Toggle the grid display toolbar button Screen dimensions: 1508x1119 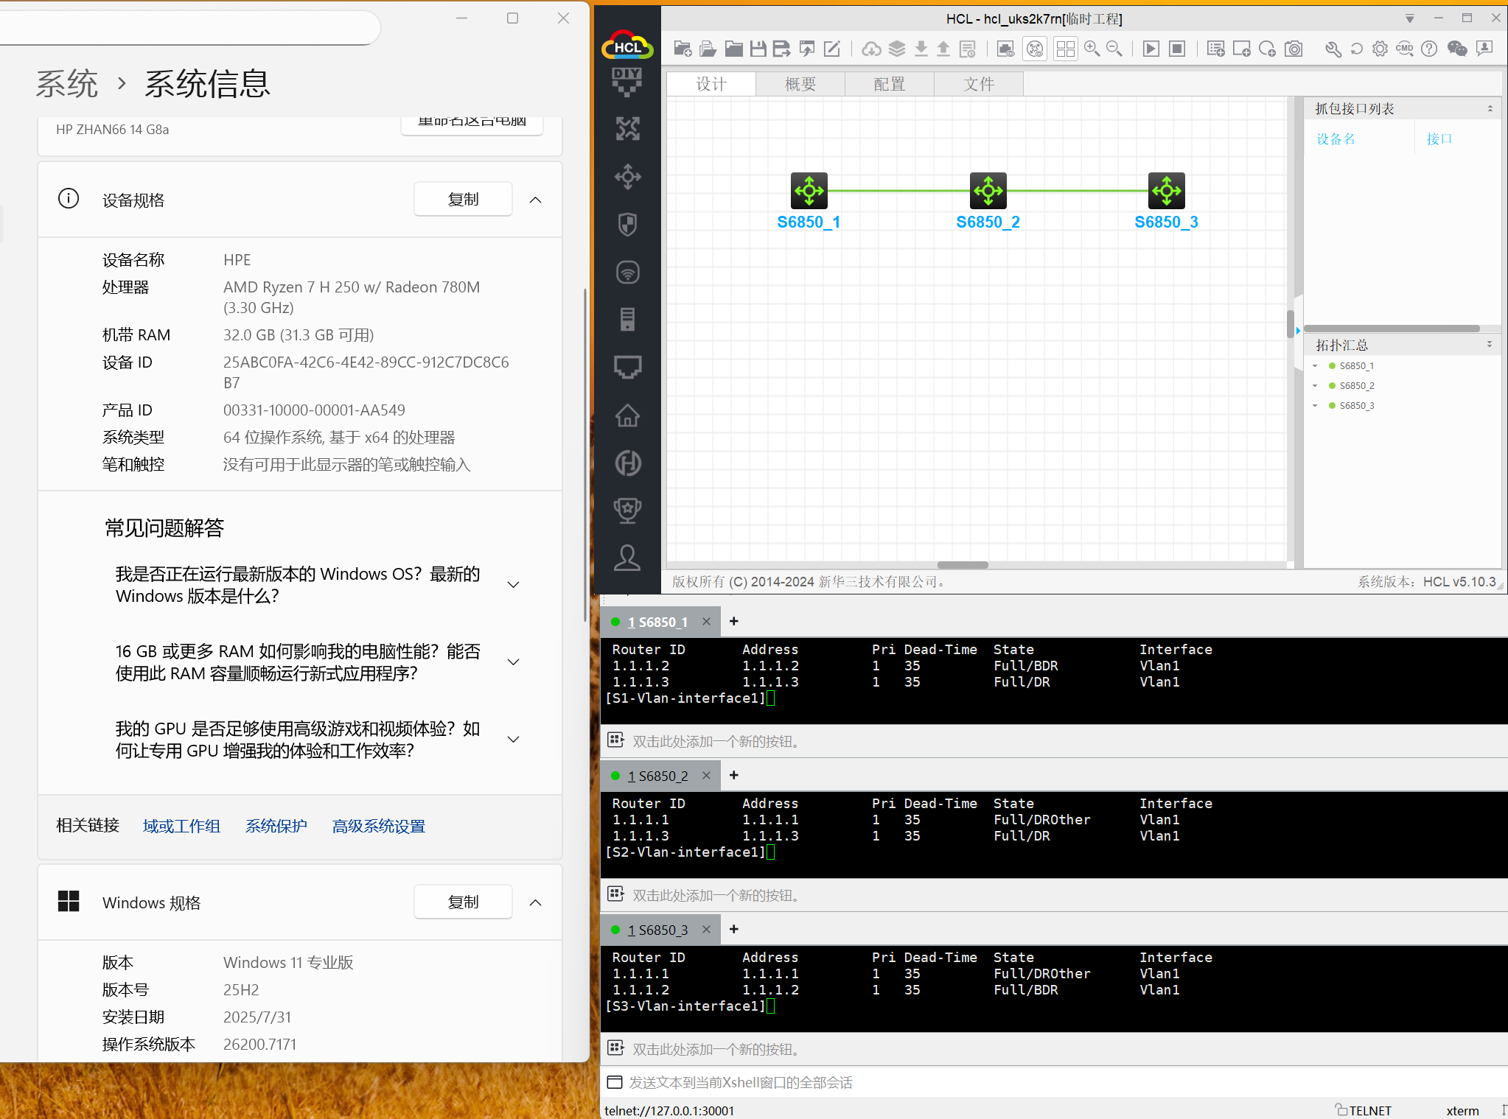1065,49
